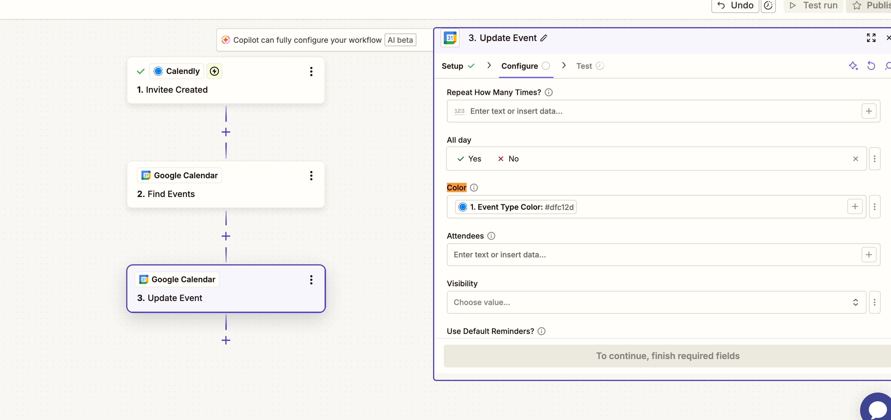This screenshot has width=891, height=420.
Task: Click the pencil icon to rename Update Event
Action: click(x=544, y=38)
